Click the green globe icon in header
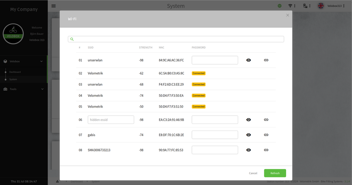The width and height of the screenshot is (352, 185). click(280, 6)
